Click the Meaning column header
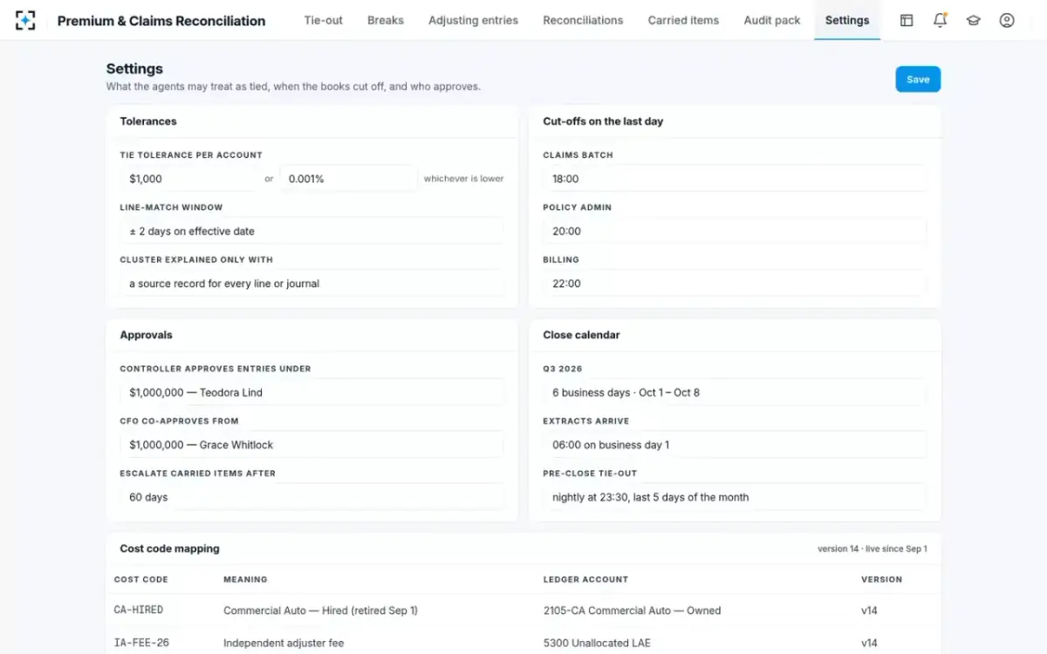Image resolution: width=1047 pixels, height=654 pixels. click(x=245, y=579)
